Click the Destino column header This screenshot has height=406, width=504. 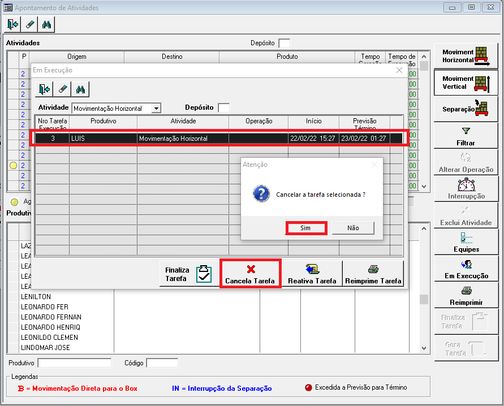tap(172, 57)
